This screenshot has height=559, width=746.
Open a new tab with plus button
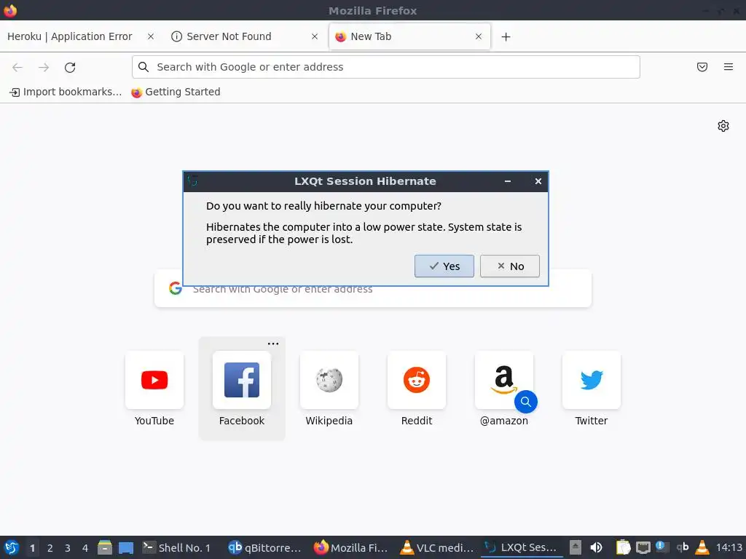tap(506, 36)
